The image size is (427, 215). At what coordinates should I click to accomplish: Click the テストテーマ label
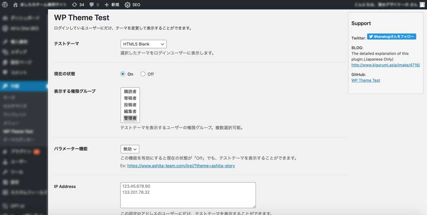(x=67, y=44)
